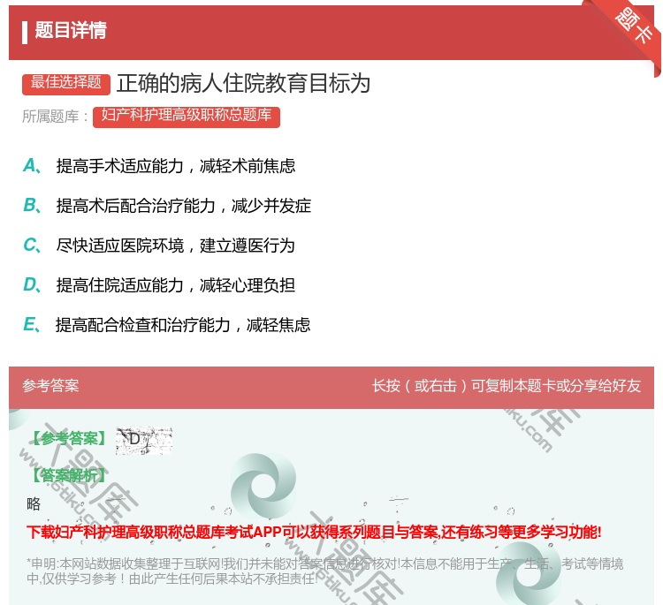Click the letter E option marker
Screen dimensions: 663x605
tap(32, 324)
